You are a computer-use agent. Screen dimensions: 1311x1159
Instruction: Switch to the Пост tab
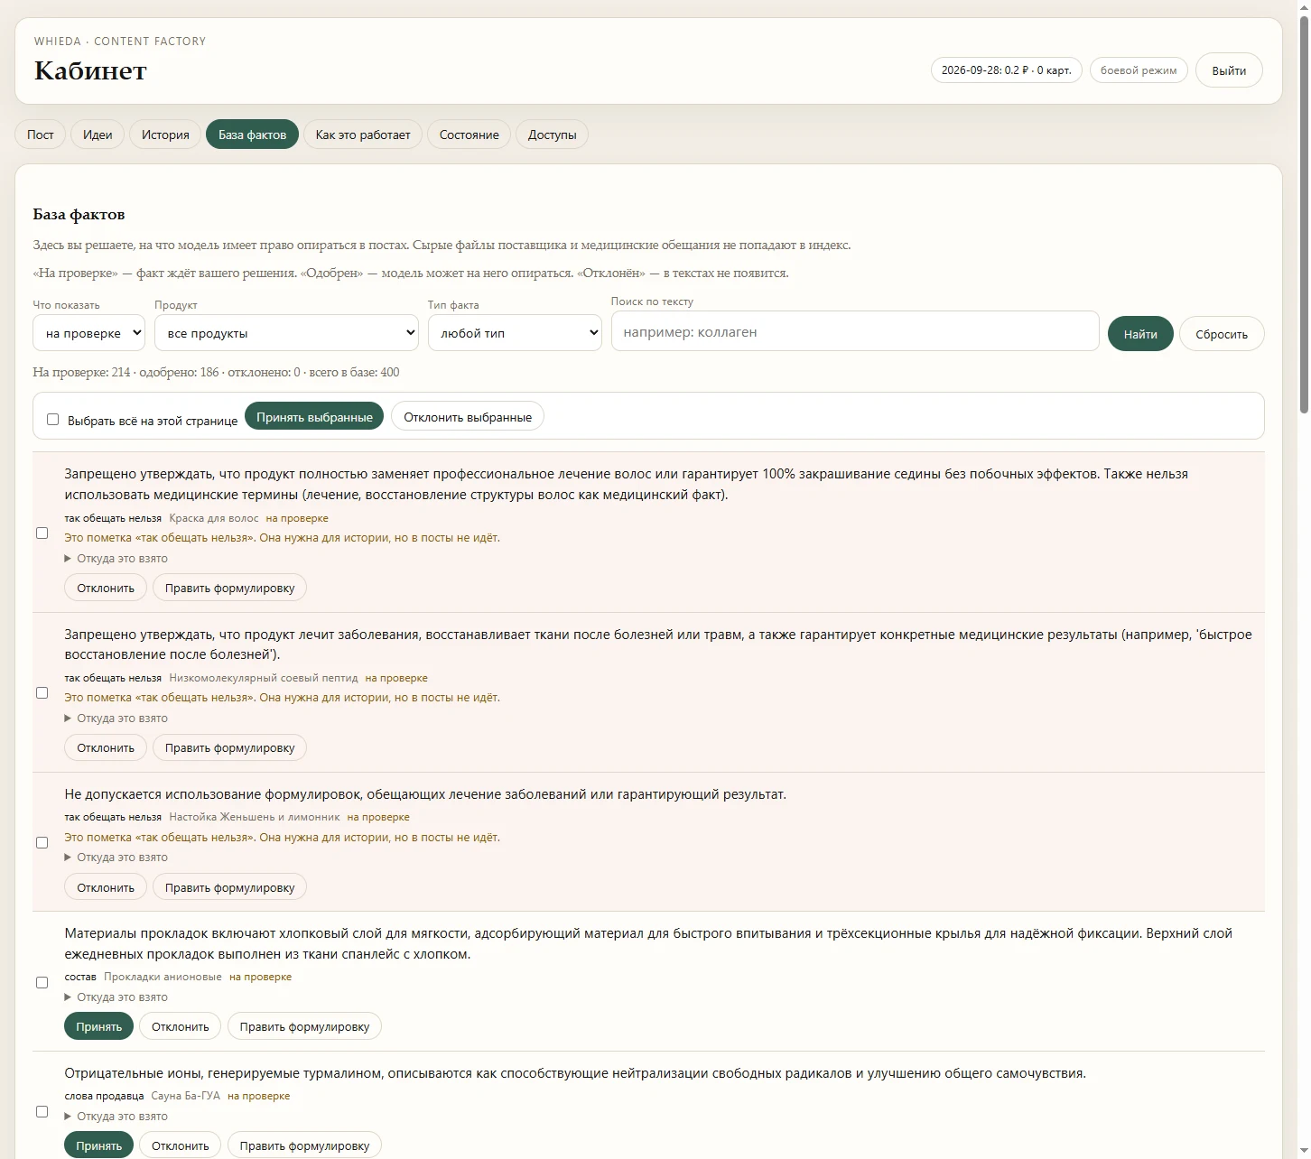point(40,134)
